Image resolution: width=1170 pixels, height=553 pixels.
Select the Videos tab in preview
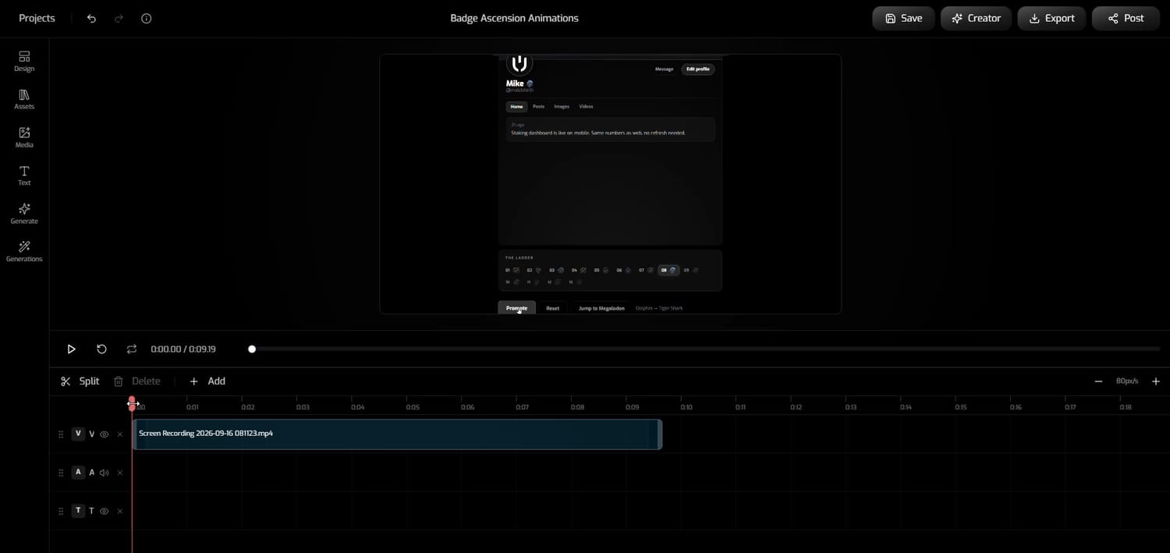(x=586, y=106)
